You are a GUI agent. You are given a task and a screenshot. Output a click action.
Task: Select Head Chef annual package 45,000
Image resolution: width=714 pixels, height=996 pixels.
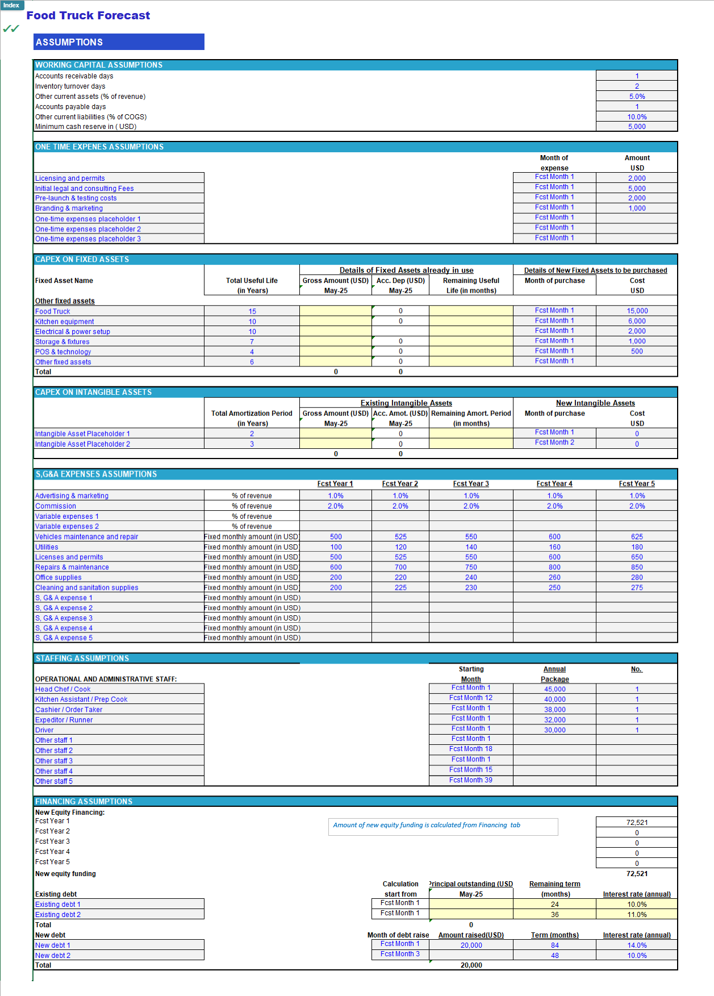click(554, 689)
